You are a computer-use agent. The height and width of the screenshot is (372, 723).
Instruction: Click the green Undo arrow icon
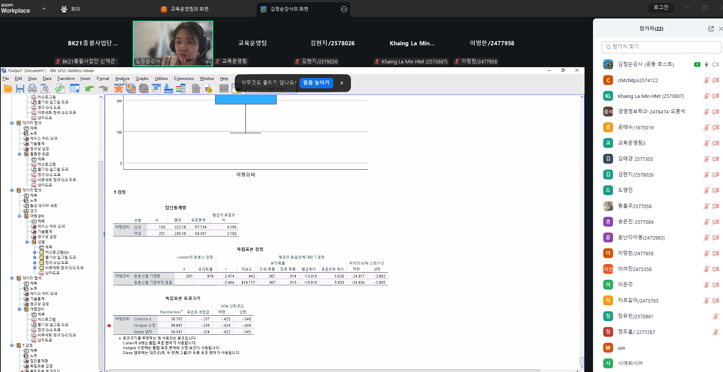tap(90, 89)
